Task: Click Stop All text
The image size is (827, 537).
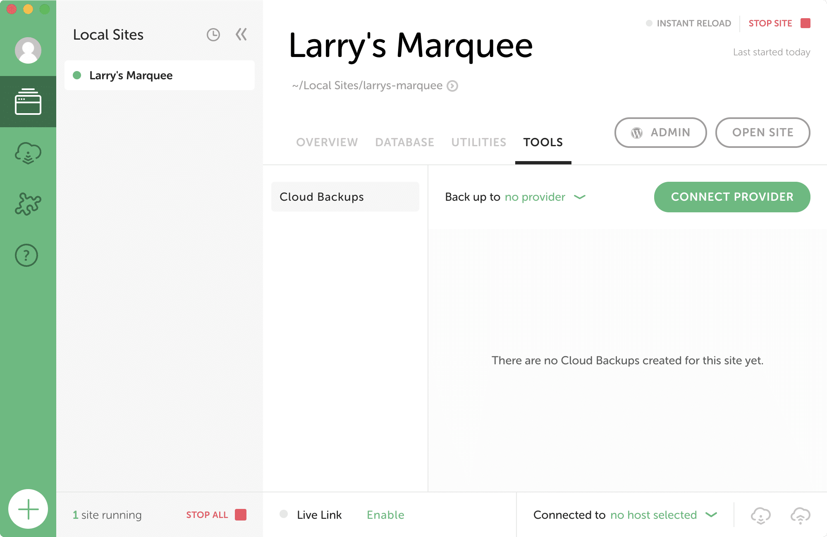Action: pos(207,515)
